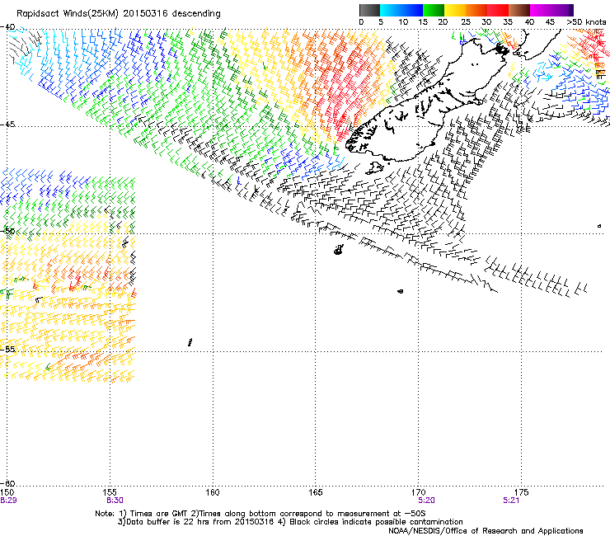Click the '-40' latitude axis label
610x536 pixels.
click(x=7, y=27)
